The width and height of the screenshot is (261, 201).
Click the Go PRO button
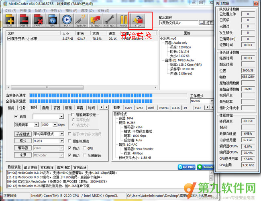pos(187,167)
